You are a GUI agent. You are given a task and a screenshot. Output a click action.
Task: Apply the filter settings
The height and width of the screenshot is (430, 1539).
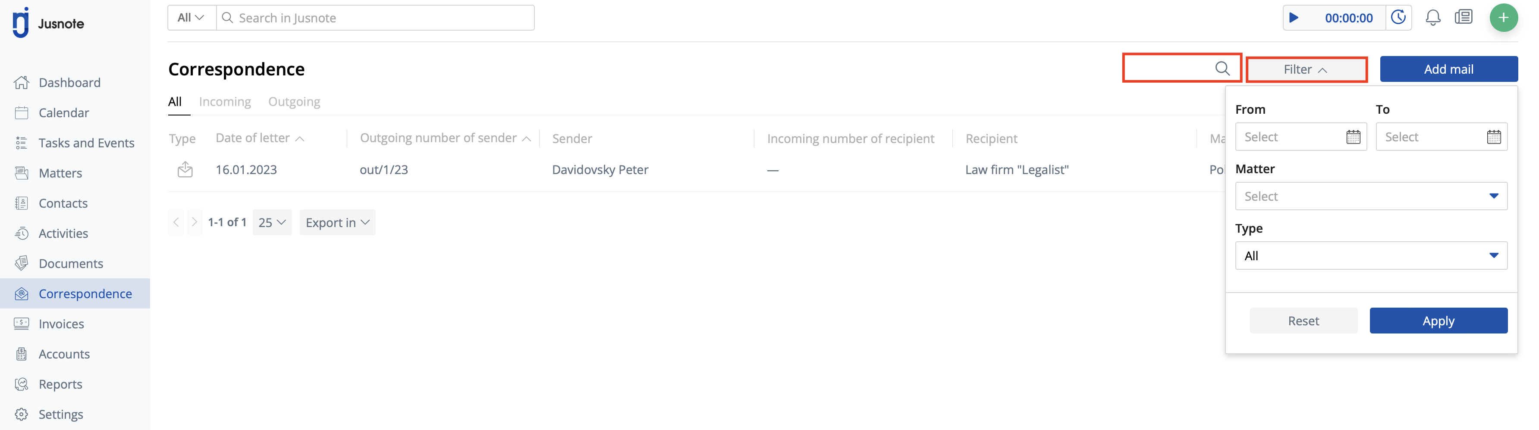tap(1438, 321)
